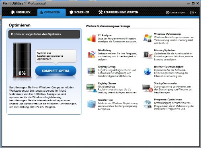Click the gear icon for Einstellungen

coord(168,12)
